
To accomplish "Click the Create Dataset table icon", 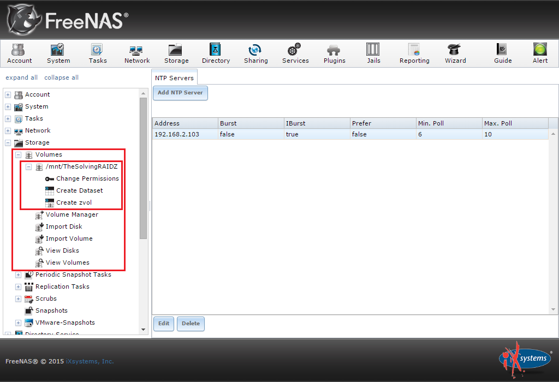I will (x=50, y=190).
